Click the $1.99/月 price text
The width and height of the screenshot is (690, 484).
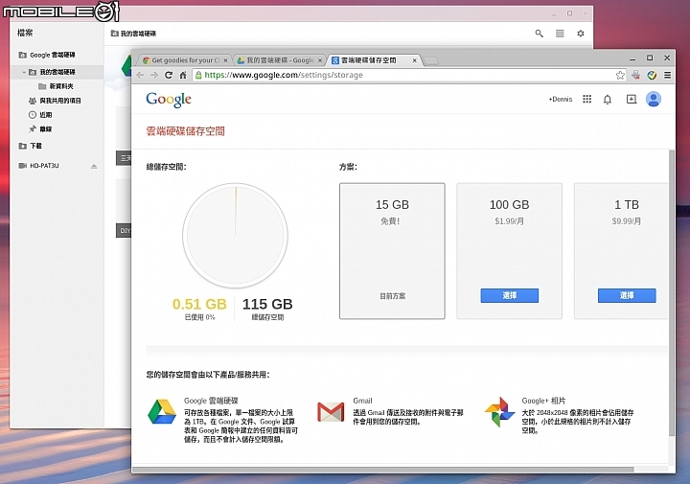click(x=509, y=221)
